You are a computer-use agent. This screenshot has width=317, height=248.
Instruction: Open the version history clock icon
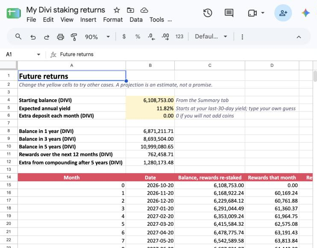(x=208, y=13)
